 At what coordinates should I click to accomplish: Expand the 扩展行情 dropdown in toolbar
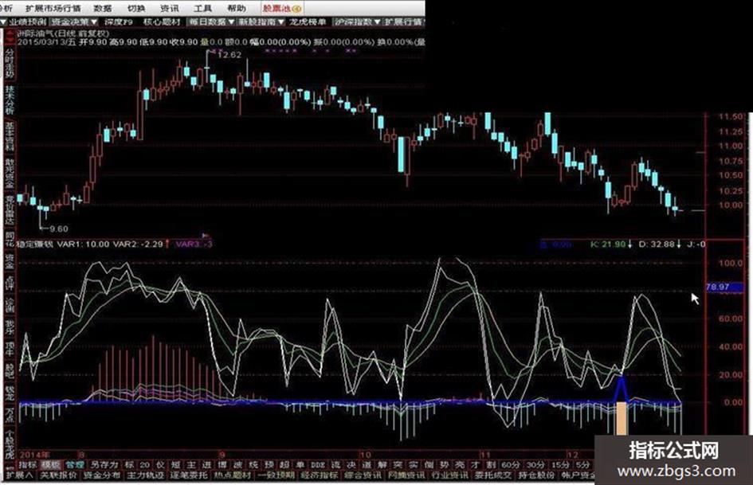click(x=404, y=22)
